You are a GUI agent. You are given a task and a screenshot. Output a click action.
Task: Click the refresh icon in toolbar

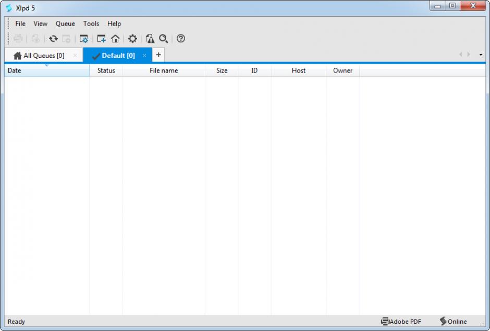click(53, 39)
